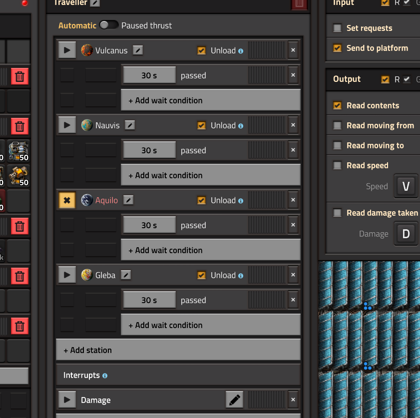This screenshot has height=418, width=420.
Task: Click Add station button
Action: click(178, 350)
